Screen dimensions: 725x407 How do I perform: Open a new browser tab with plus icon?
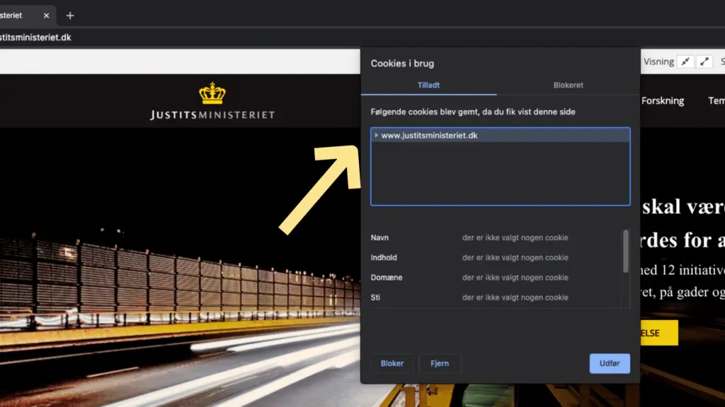(69, 16)
